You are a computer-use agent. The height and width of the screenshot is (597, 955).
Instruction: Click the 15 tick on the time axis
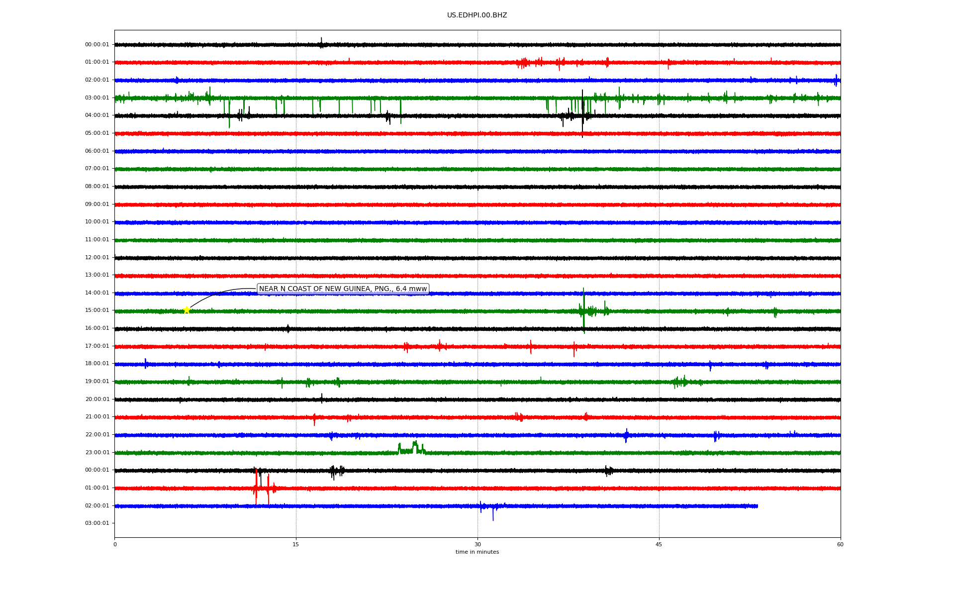click(x=296, y=544)
